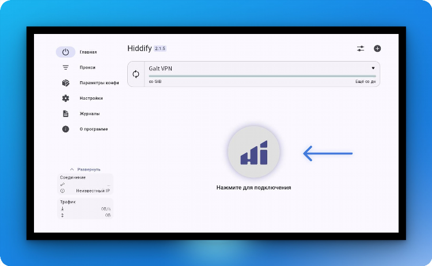Click the gear icon in sidebar
The image size is (432, 266).
click(x=65, y=98)
